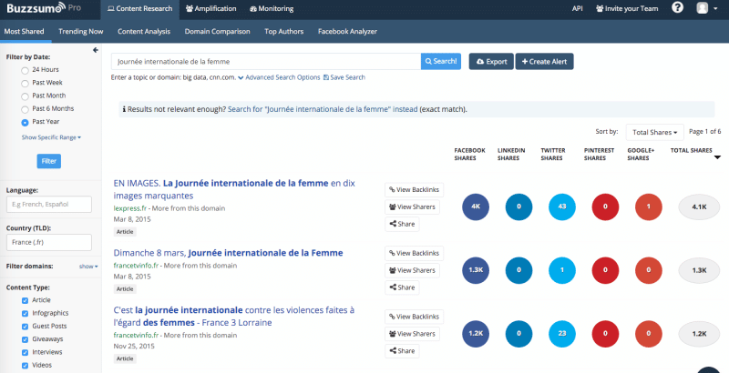Show the Filter domains section
This screenshot has width=729, height=373.
(x=88, y=267)
